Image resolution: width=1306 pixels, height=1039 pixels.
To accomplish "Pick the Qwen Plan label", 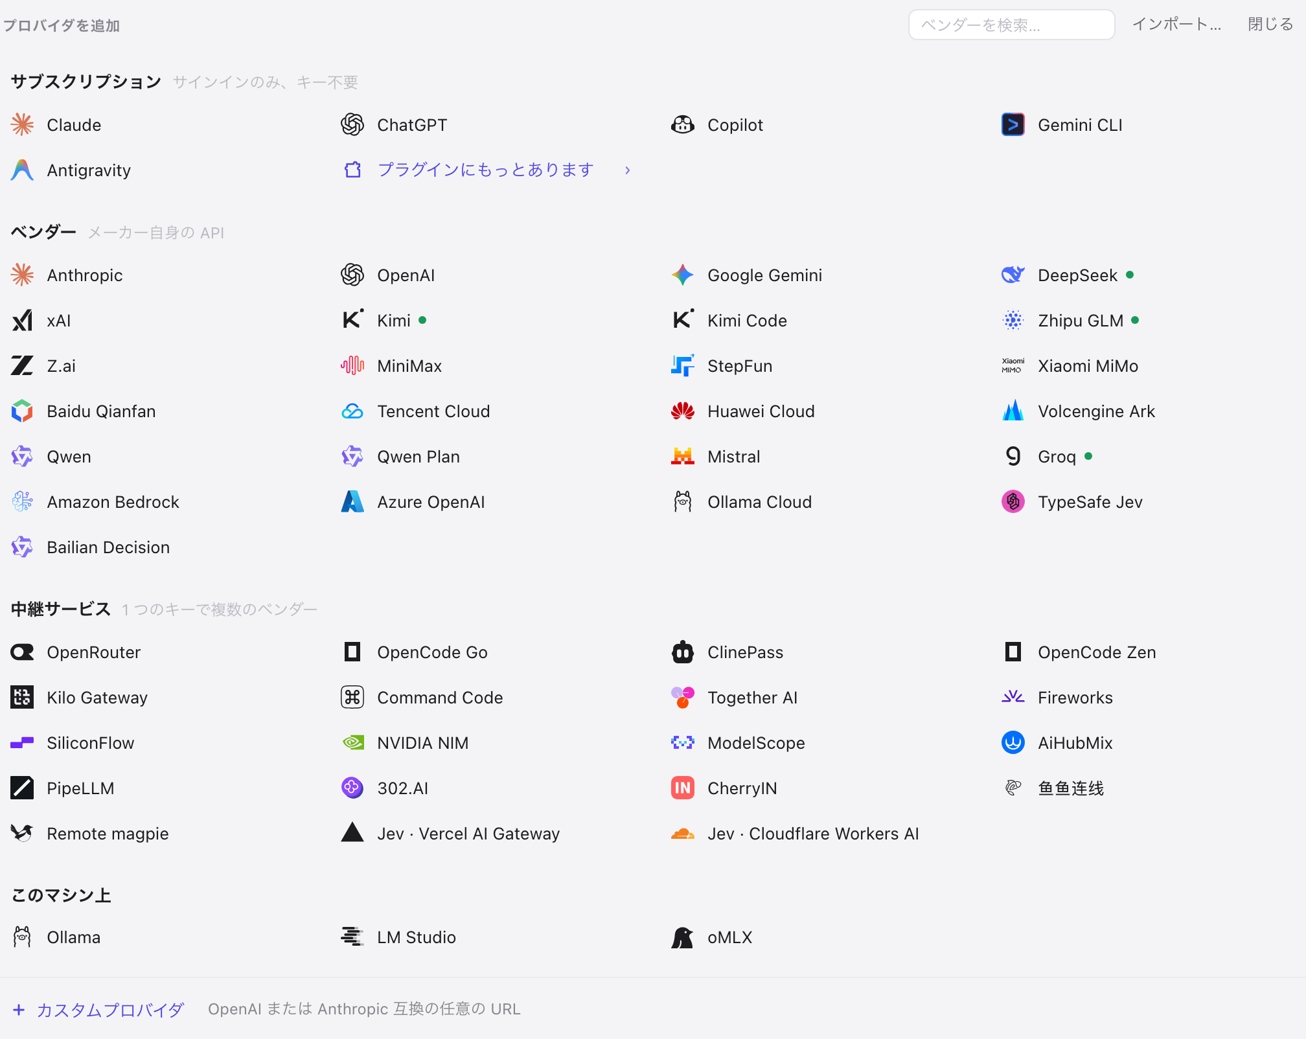I will click(x=418, y=457).
